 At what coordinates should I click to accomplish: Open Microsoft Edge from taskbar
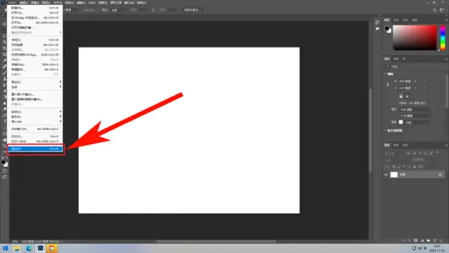point(29,248)
